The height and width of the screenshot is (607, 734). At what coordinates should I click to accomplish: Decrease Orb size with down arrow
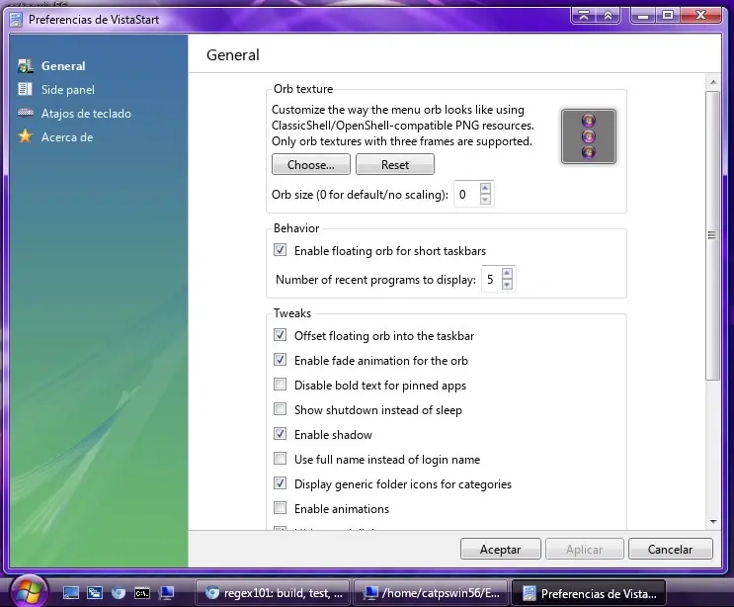pyautogui.click(x=485, y=200)
